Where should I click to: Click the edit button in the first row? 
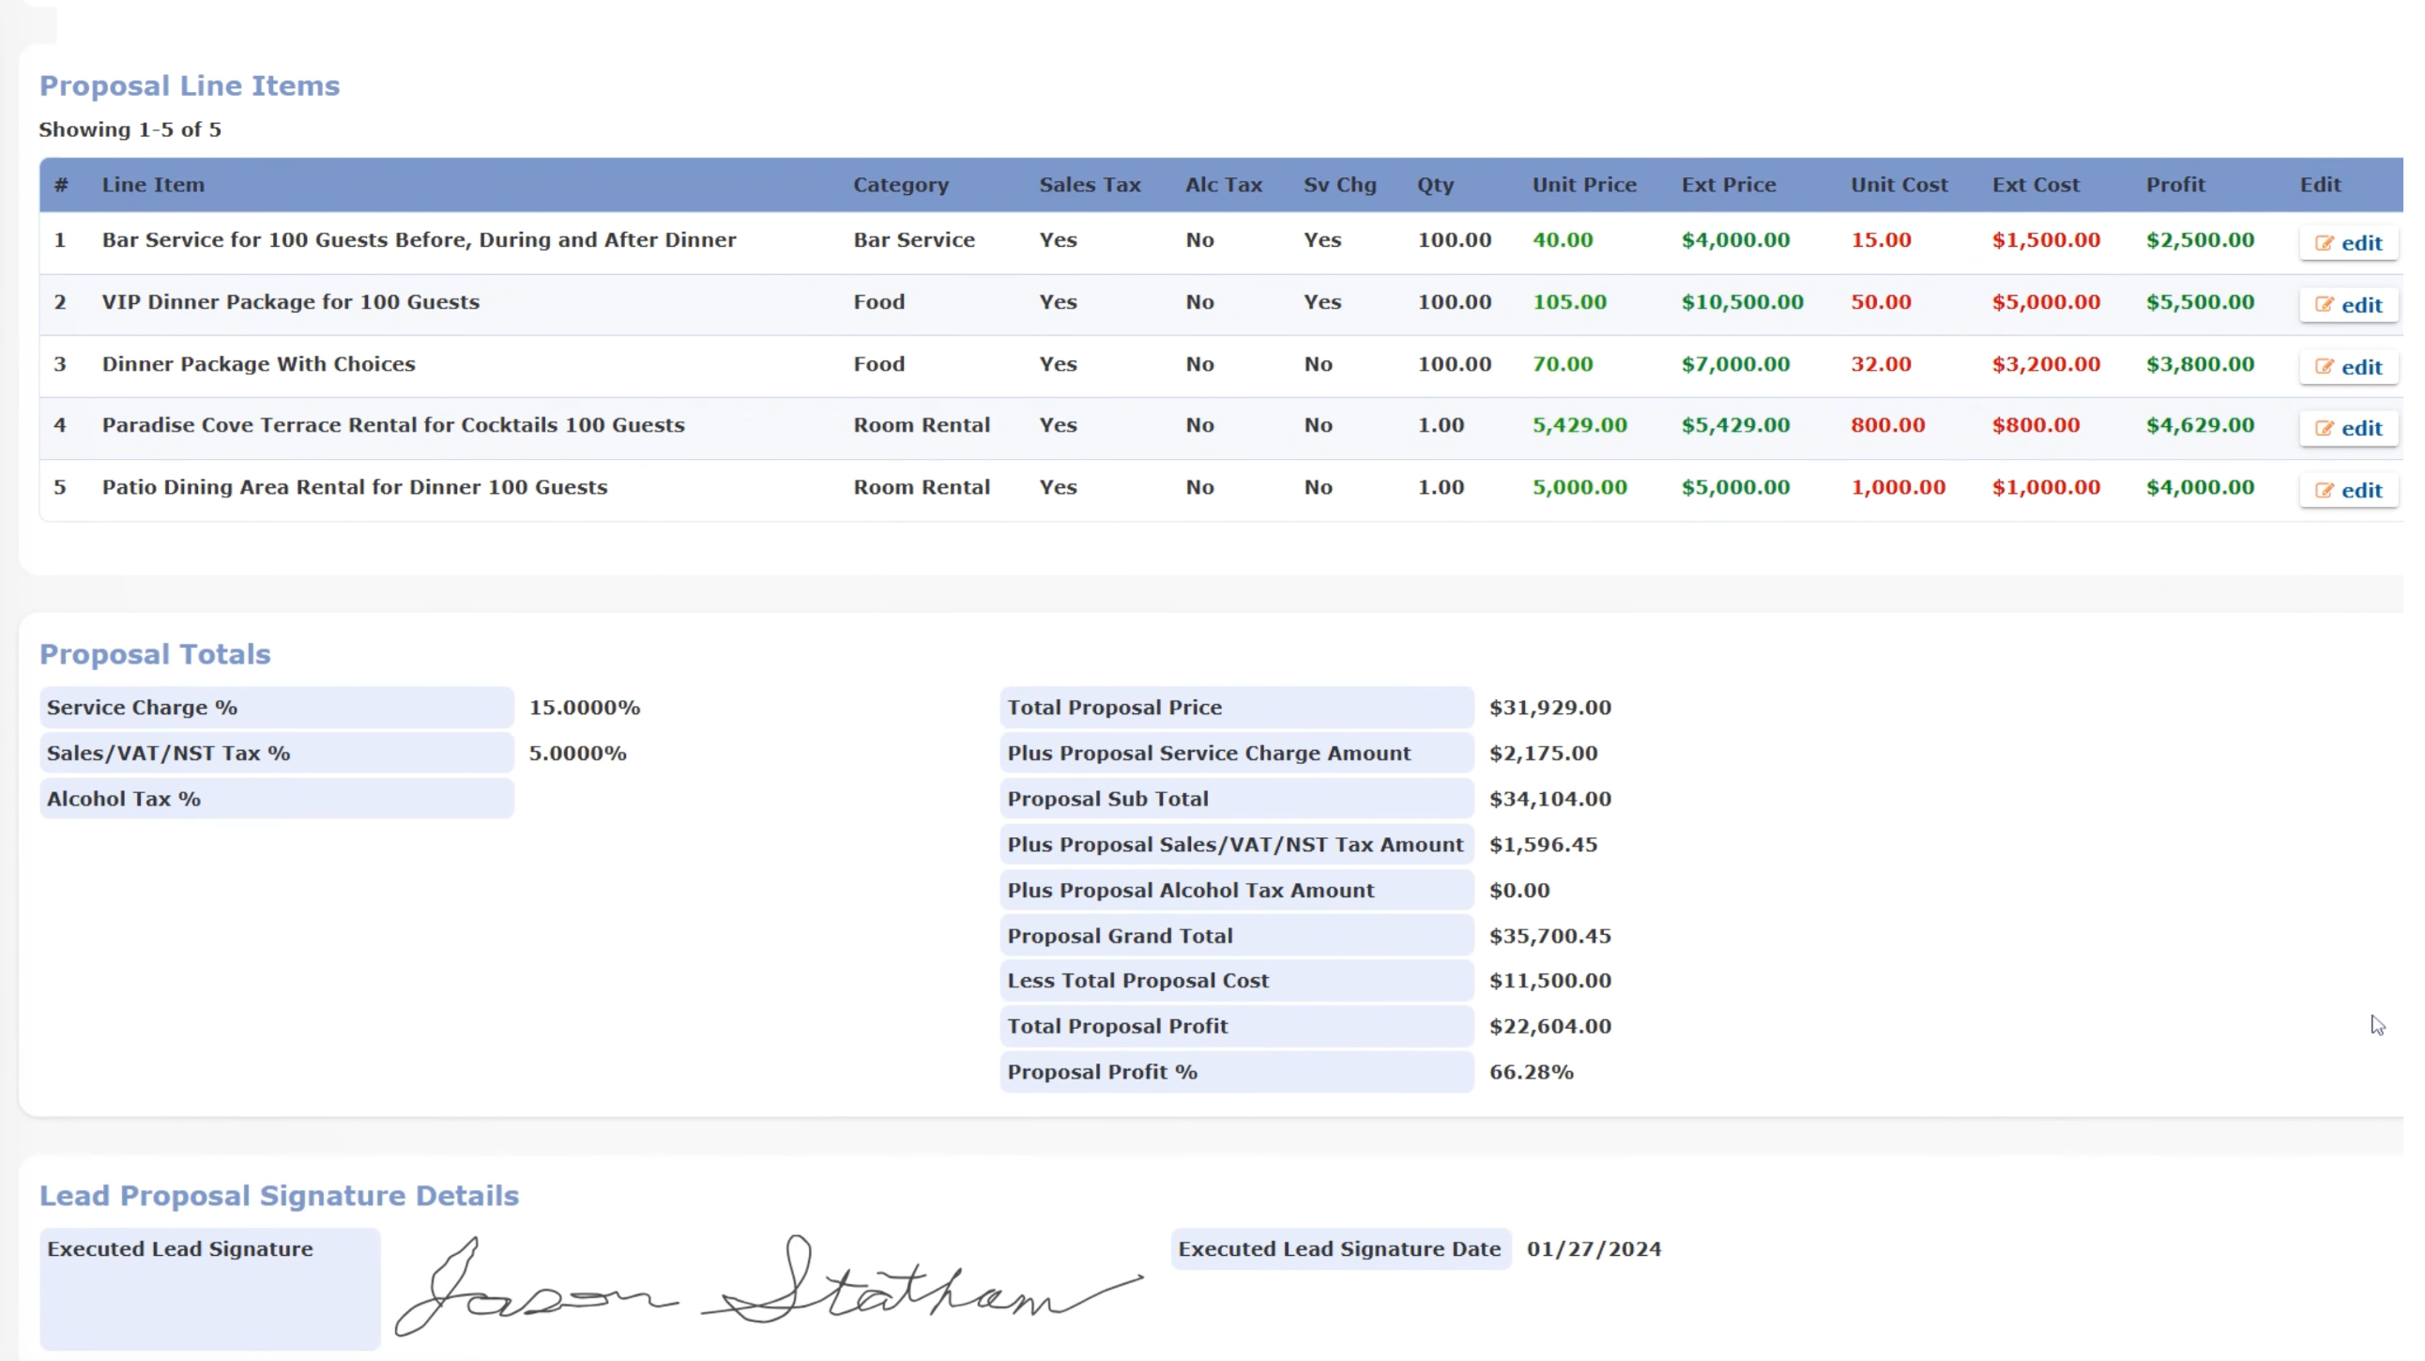pos(2348,242)
